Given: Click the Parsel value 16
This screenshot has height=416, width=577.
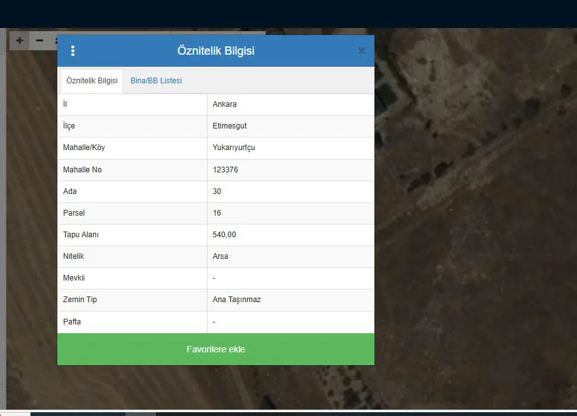Looking at the screenshot, I should [x=217, y=213].
